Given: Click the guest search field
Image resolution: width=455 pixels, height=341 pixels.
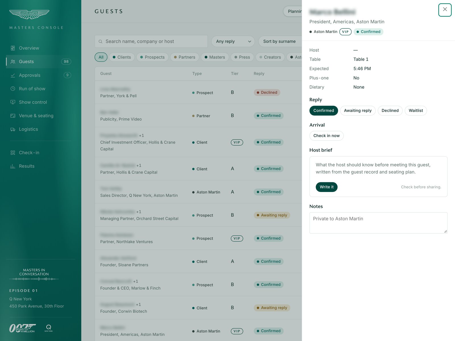Looking at the screenshot, I should 151,42.
